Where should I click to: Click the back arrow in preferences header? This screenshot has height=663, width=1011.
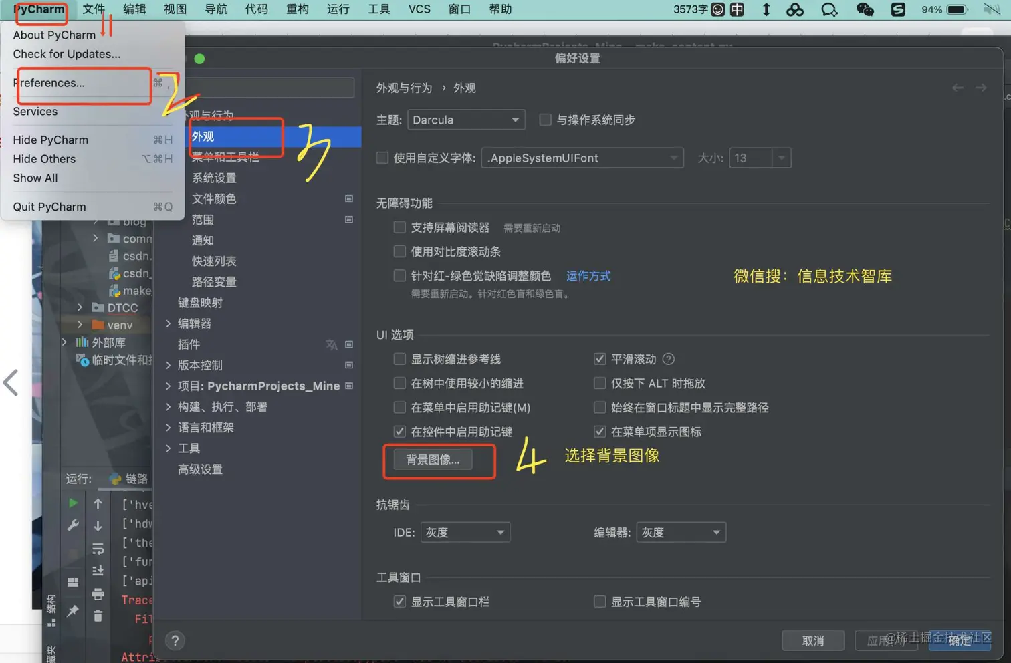pyautogui.click(x=958, y=88)
